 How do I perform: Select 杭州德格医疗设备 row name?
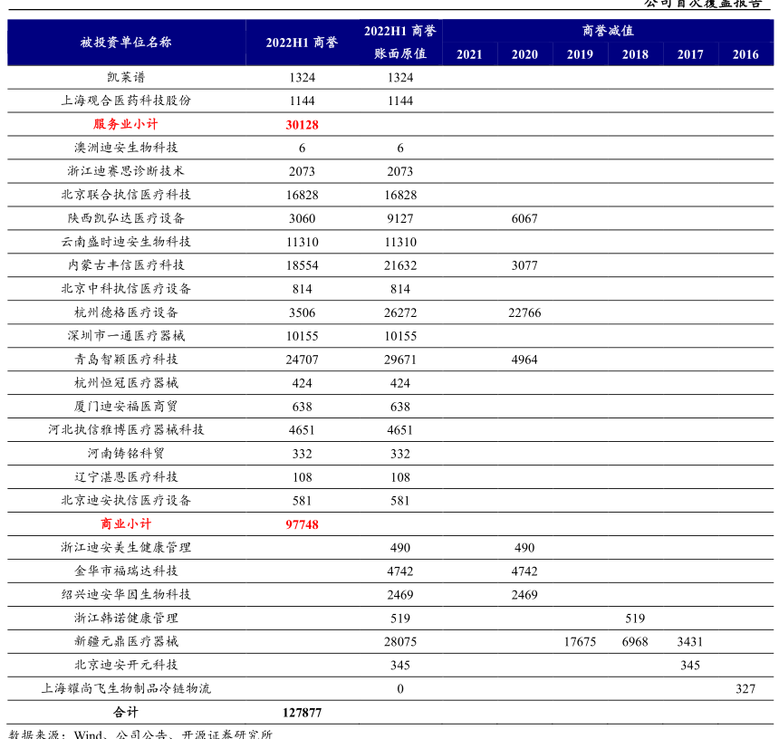126,312
